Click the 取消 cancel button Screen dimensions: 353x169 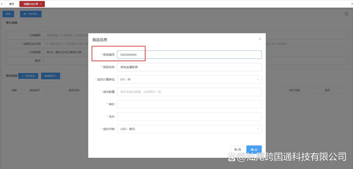pyautogui.click(x=237, y=149)
